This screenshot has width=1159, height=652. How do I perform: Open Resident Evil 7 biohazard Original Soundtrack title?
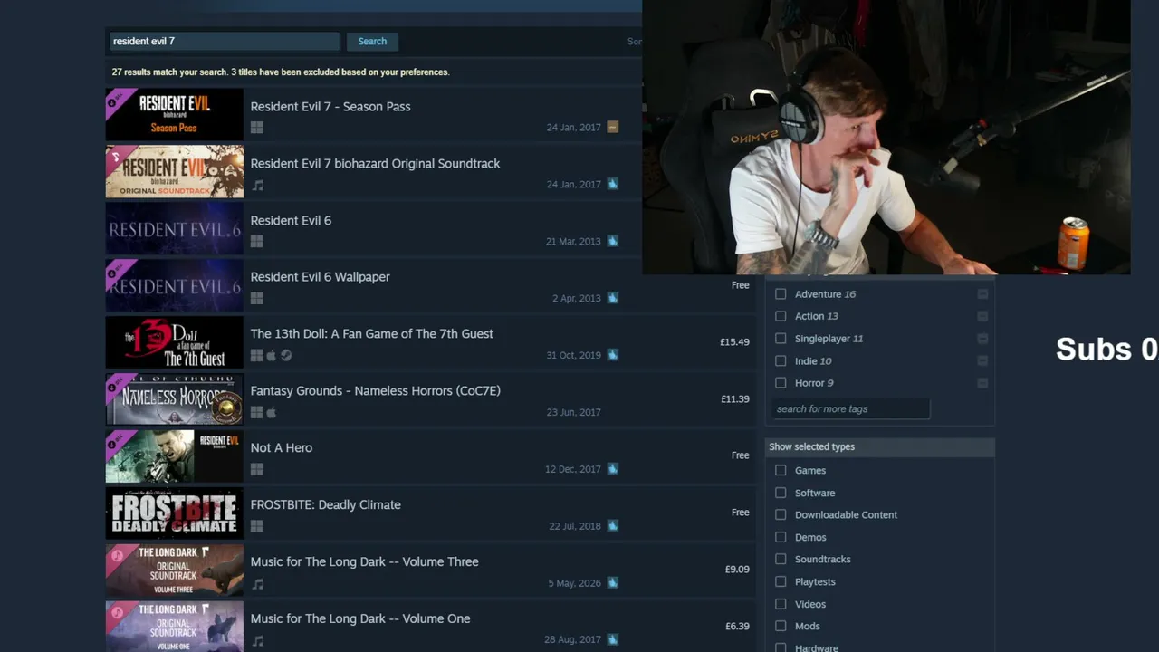click(375, 164)
